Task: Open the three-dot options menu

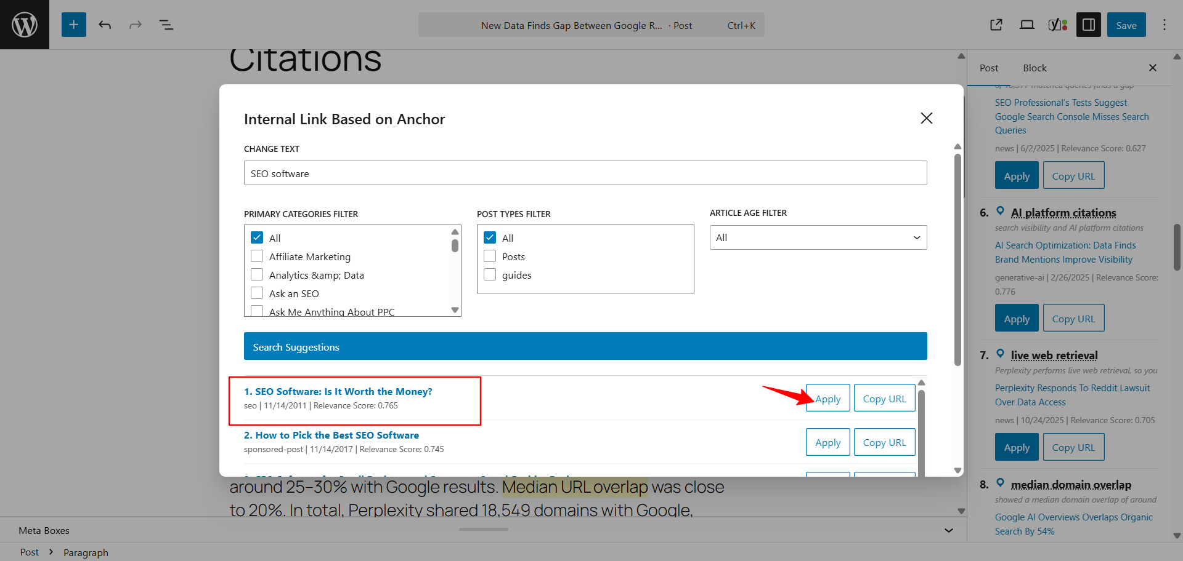Action: 1164,25
